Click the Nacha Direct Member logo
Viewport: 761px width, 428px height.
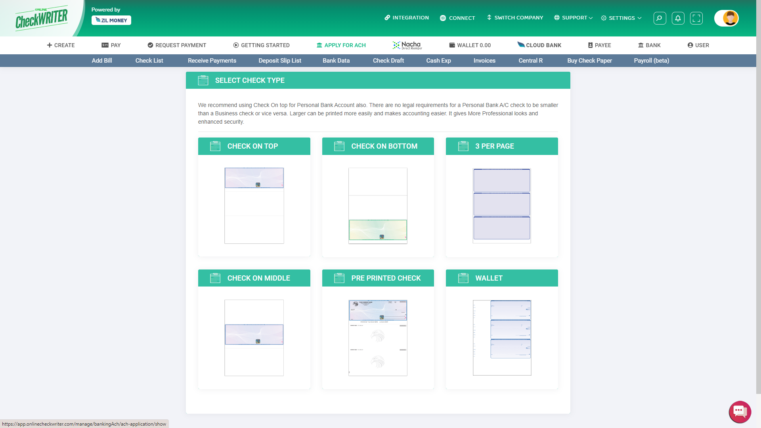click(407, 45)
